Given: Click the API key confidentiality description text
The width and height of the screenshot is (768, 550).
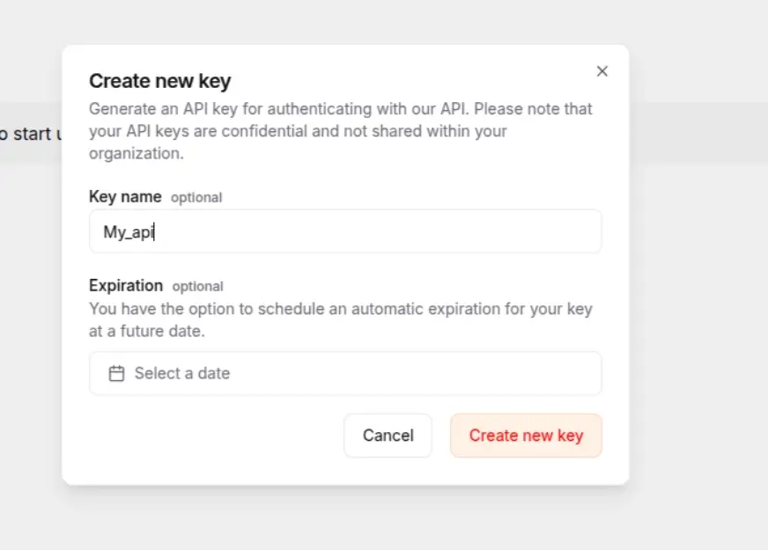Looking at the screenshot, I should coord(340,131).
